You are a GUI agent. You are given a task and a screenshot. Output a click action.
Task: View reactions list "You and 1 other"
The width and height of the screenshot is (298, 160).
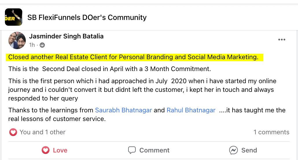tap(43, 132)
